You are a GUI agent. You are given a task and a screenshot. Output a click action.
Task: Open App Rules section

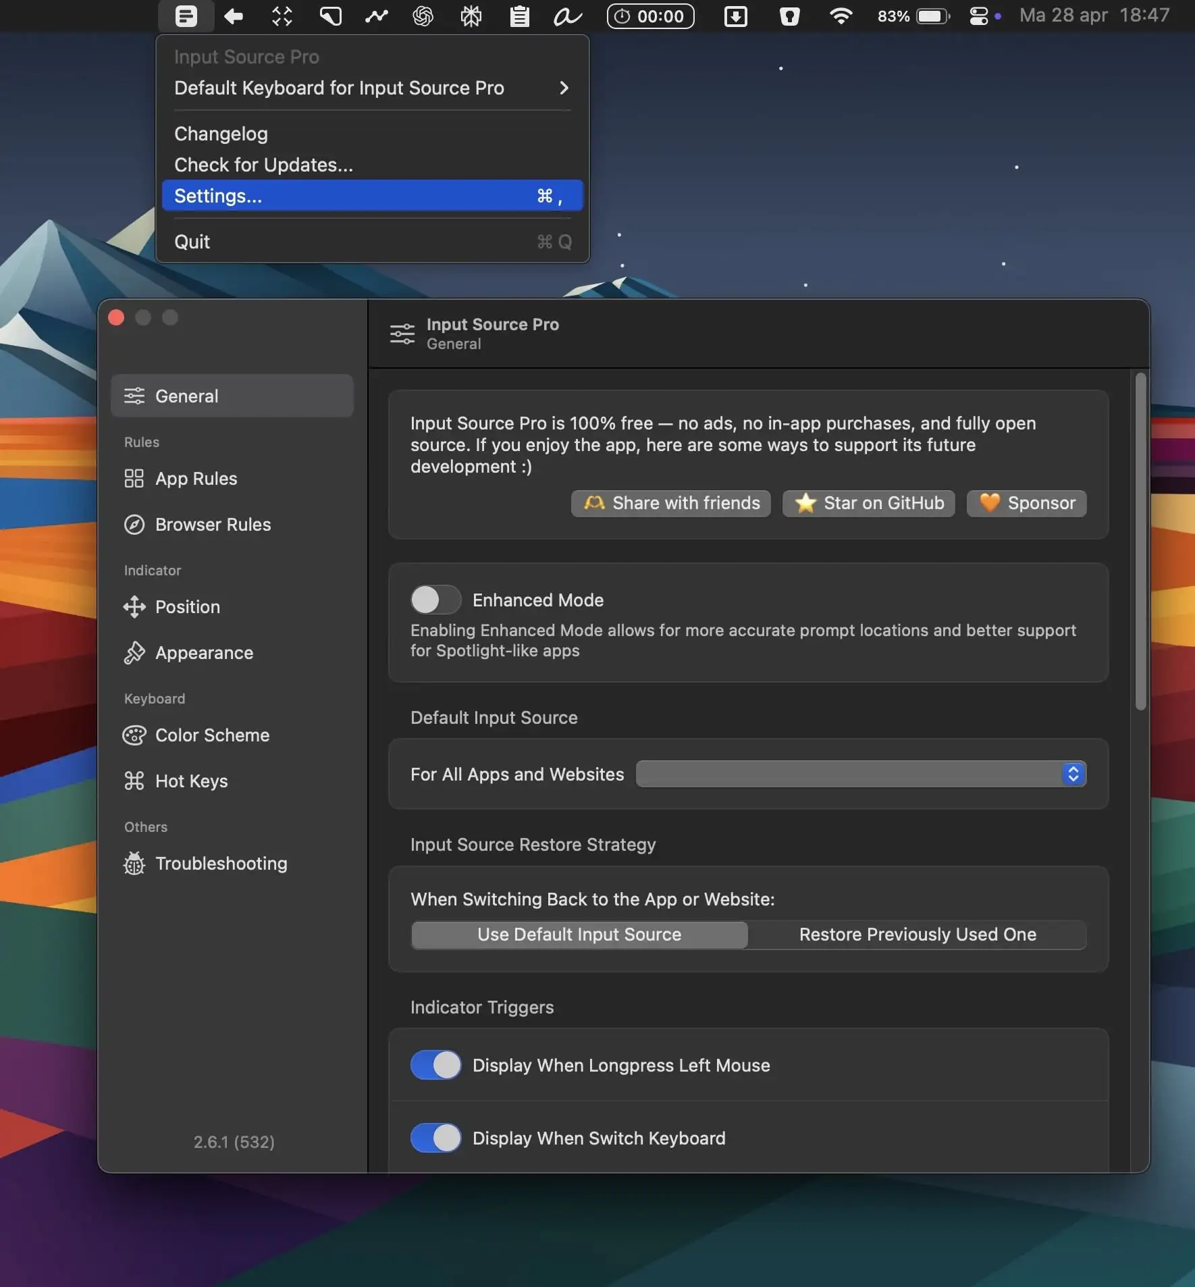[232, 478]
